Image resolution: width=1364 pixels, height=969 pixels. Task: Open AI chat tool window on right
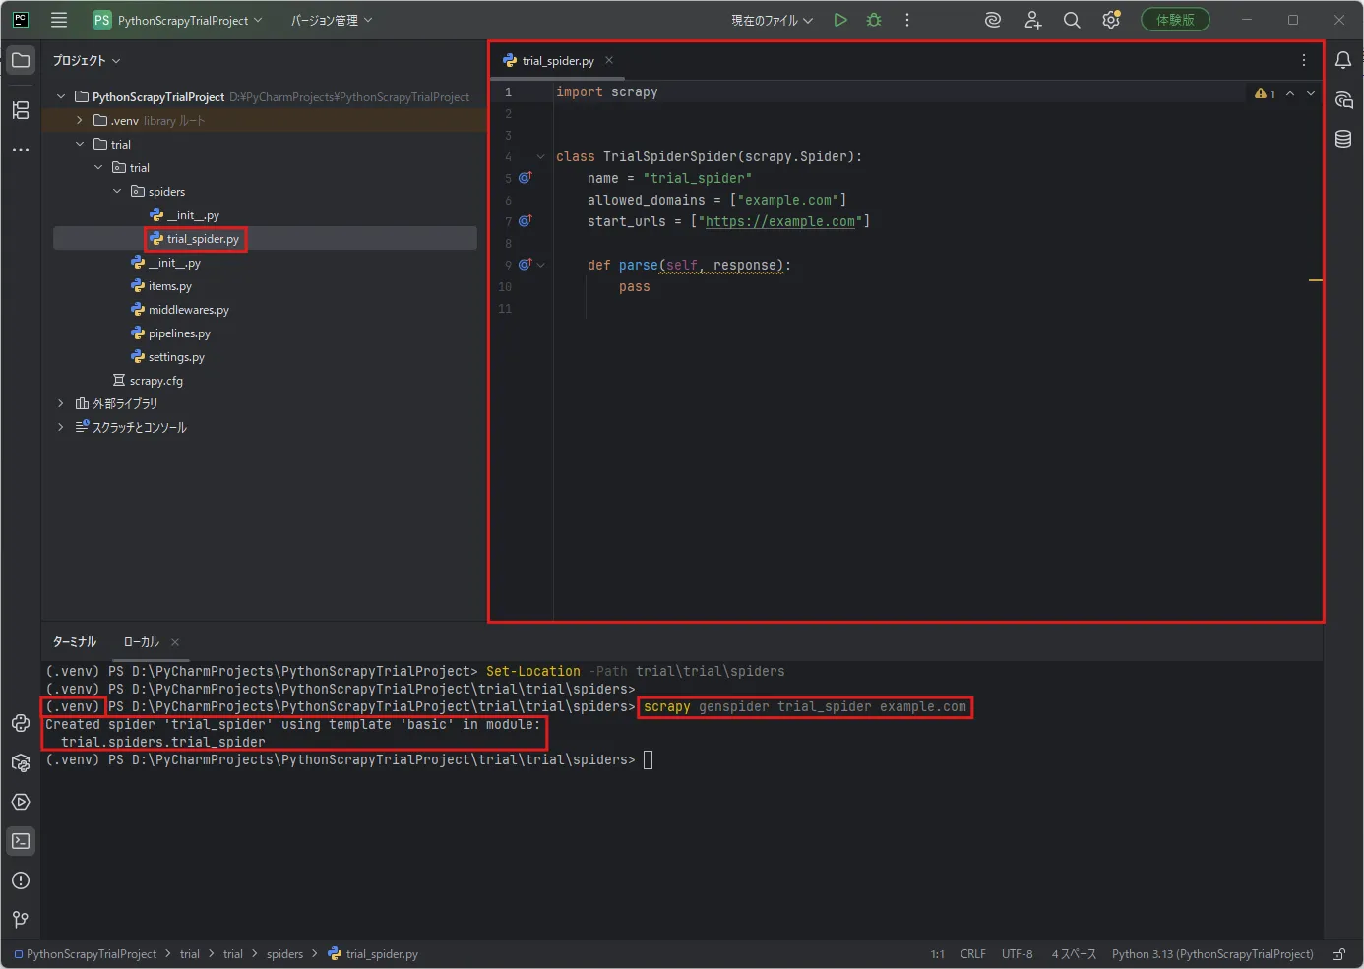click(x=1343, y=100)
